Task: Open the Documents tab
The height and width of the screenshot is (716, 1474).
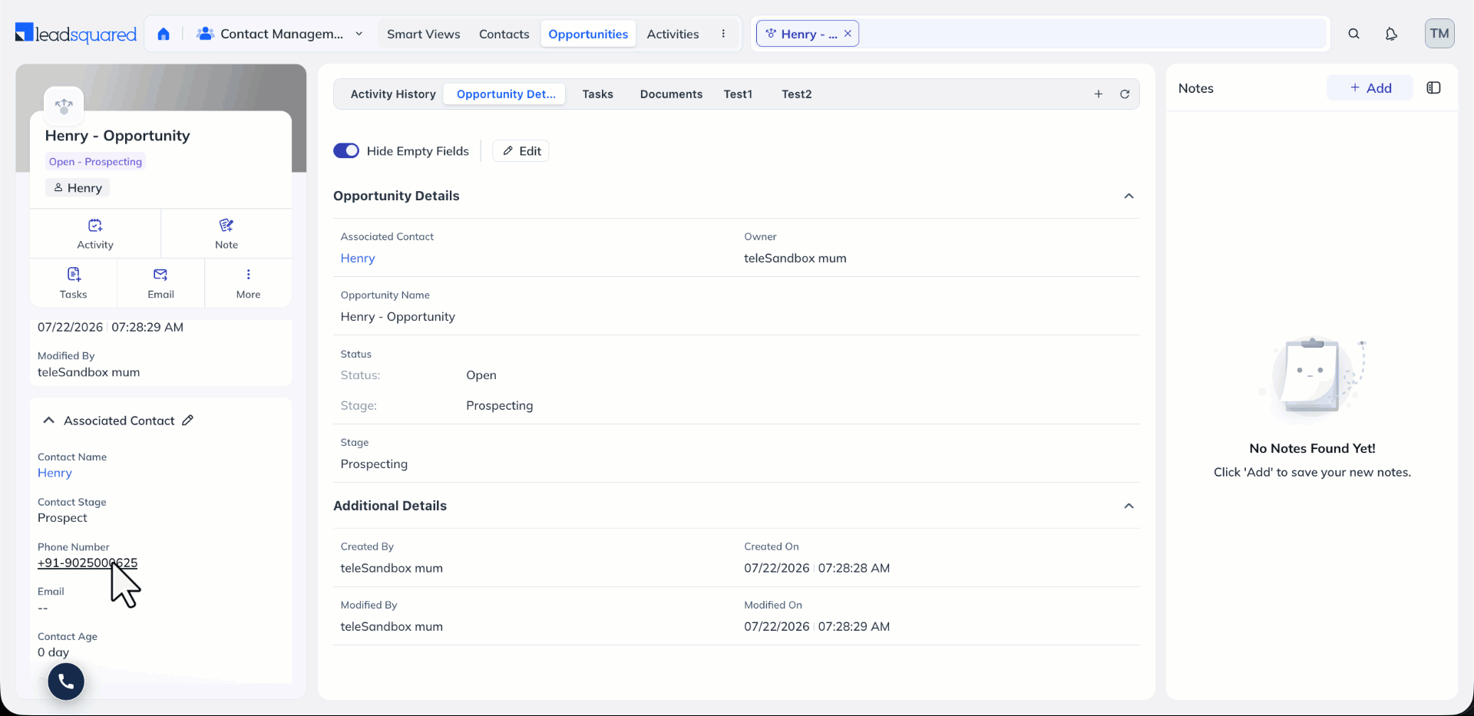Action: click(x=671, y=94)
